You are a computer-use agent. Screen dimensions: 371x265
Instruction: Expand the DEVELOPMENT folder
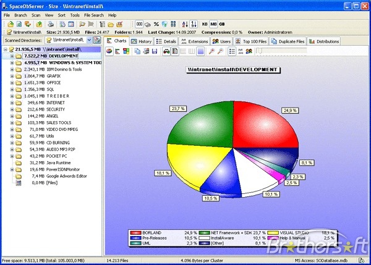(x=12, y=56)
